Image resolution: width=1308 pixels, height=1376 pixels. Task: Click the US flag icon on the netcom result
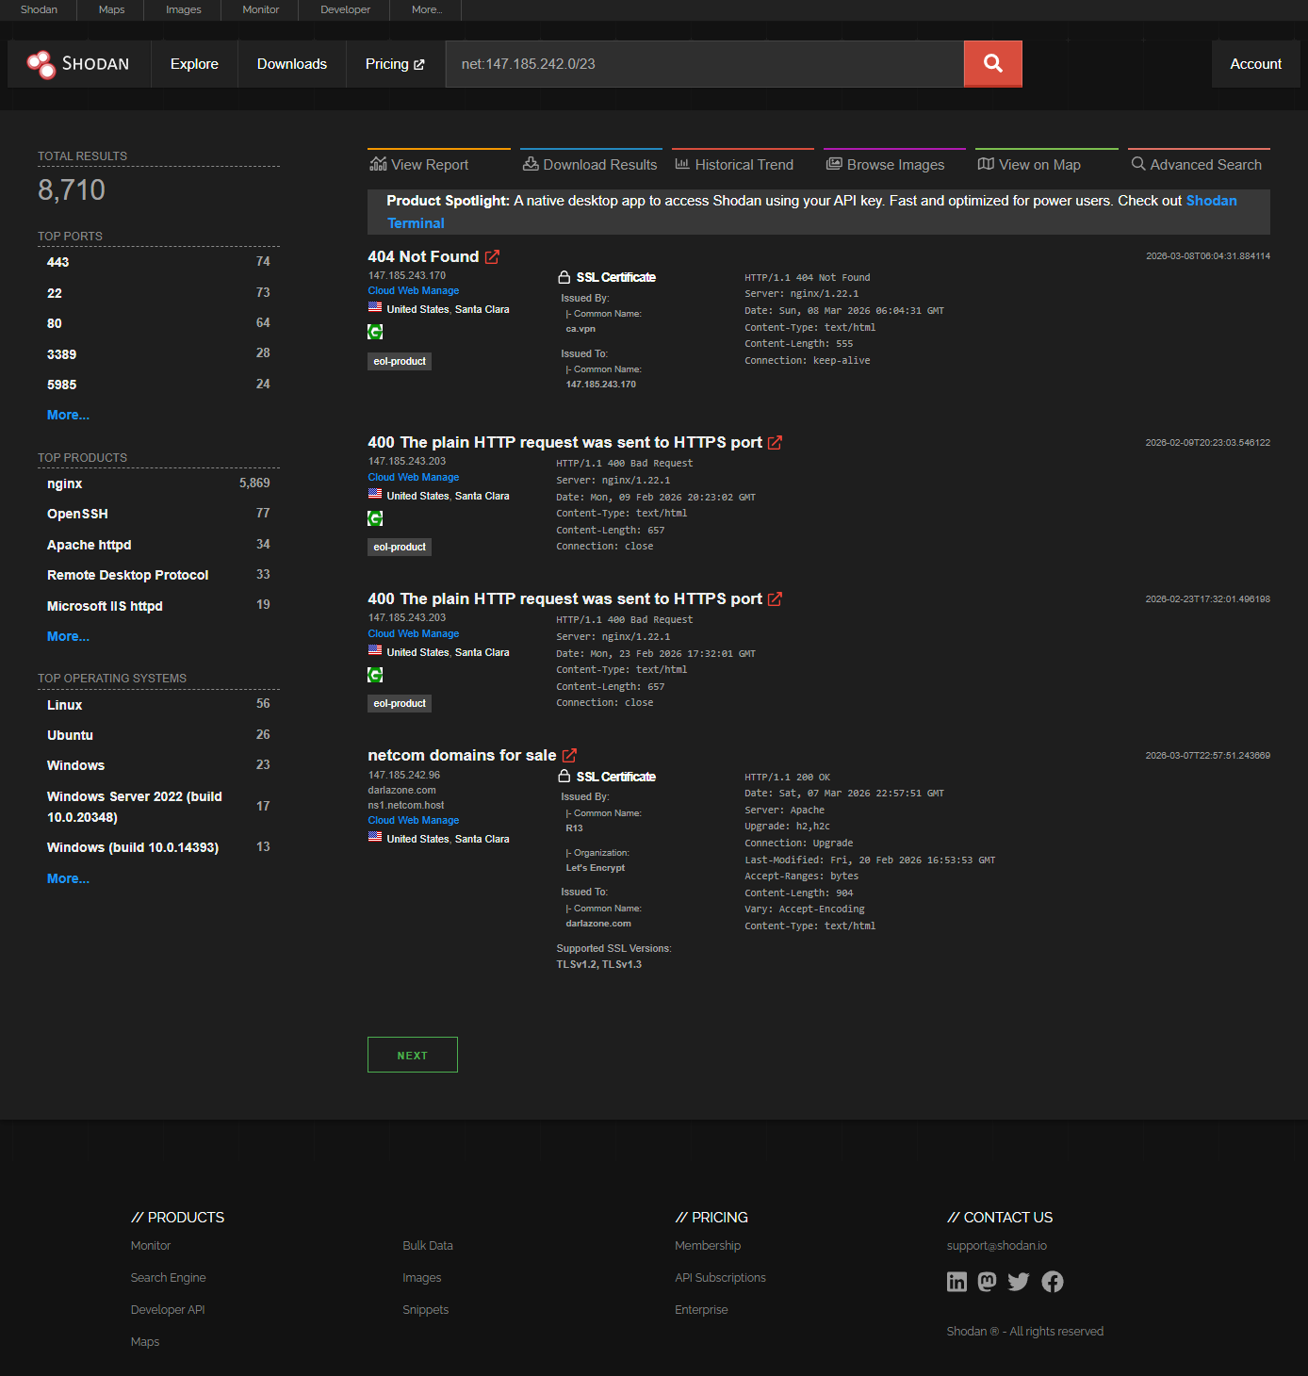[374, 837]
